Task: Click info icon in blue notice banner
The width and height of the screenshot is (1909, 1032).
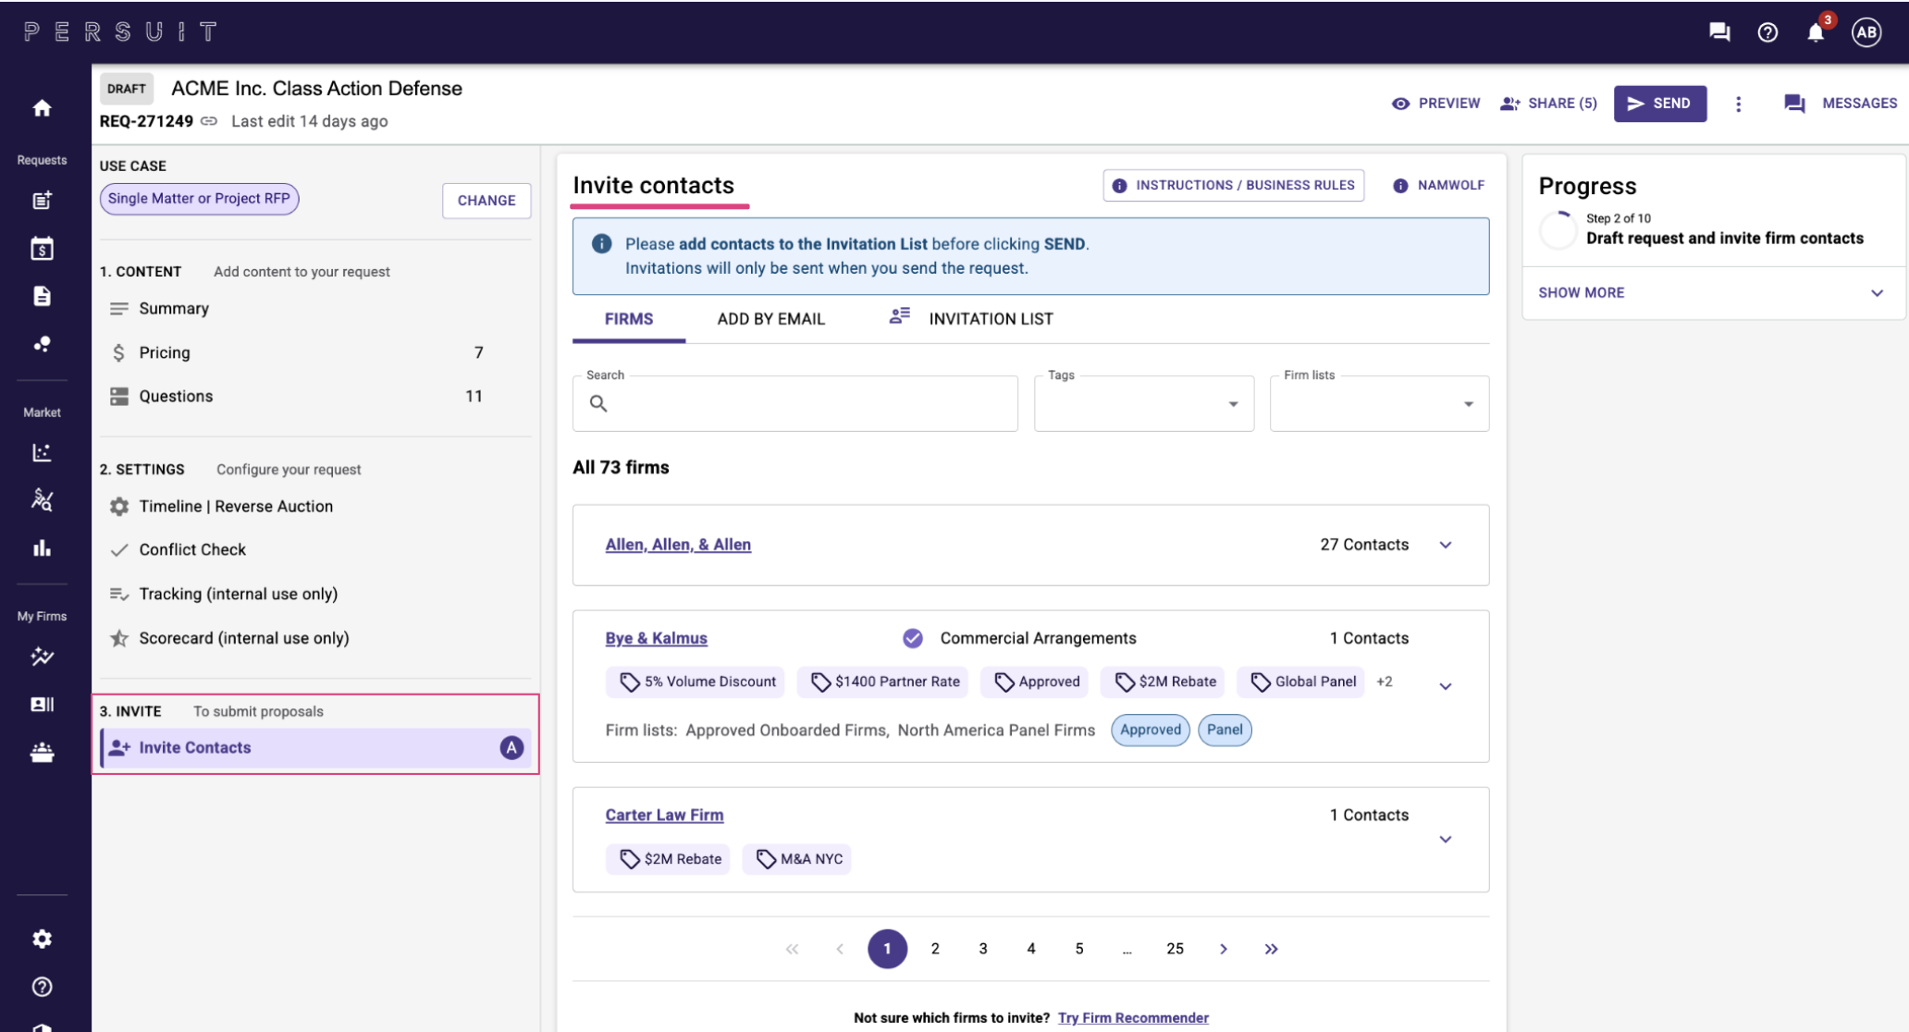Action: (601, 243)
